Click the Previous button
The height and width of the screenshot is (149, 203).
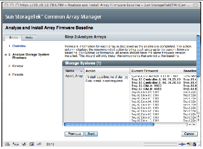click(x=74, y=134)
